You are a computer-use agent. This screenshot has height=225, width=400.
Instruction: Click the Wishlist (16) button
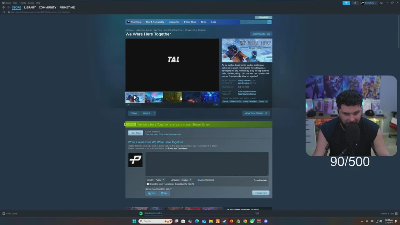(x=263, y=17)
